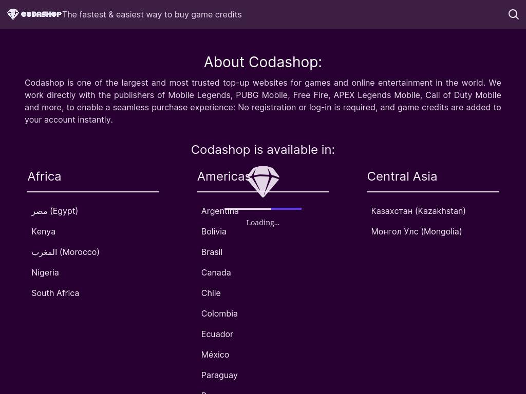
Task: Open the search magnifier icon
Action: pyautogui.click(x=514, y=14)
